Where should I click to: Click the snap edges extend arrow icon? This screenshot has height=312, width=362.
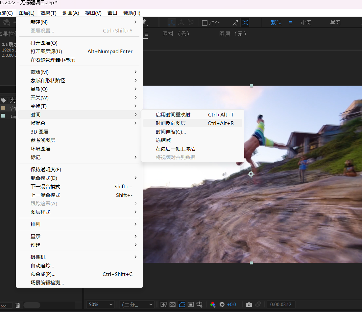pos(235,23)
